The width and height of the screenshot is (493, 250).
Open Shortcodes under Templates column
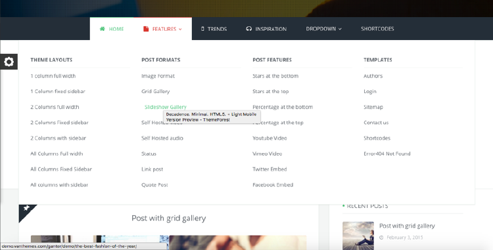[x=377, y=138]
